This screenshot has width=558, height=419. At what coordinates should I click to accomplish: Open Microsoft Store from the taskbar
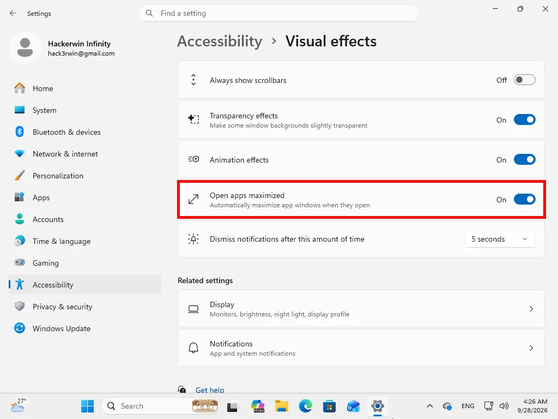tap(329, 406)
